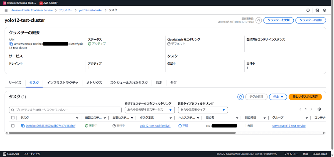
Task: Click the CloudShell icon in footer
Action: click(x=4, y=154)
